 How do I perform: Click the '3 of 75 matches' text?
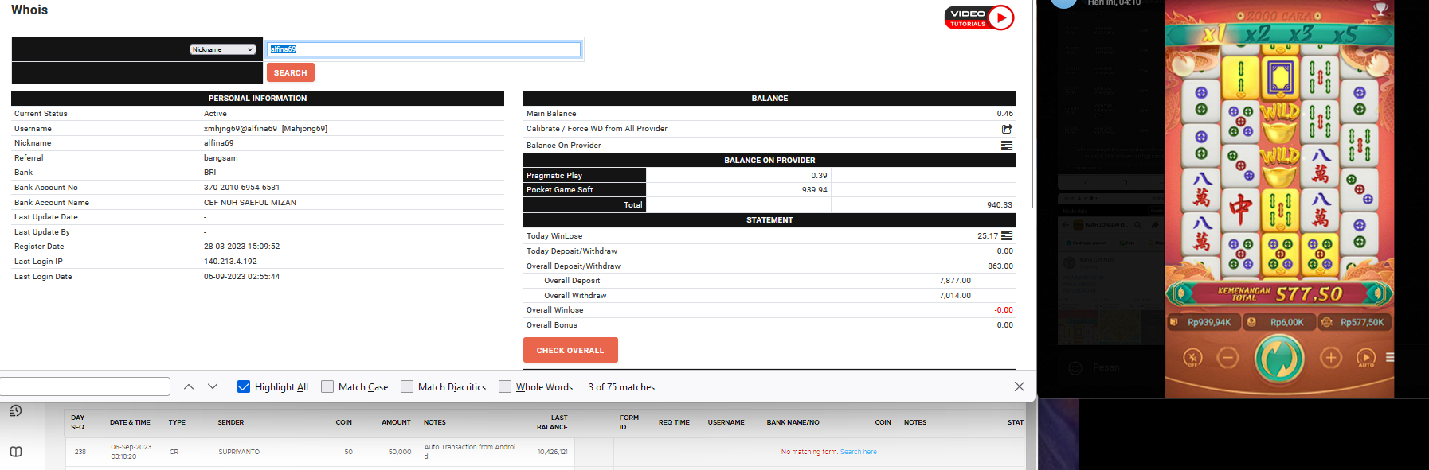[x=621, y=387]
